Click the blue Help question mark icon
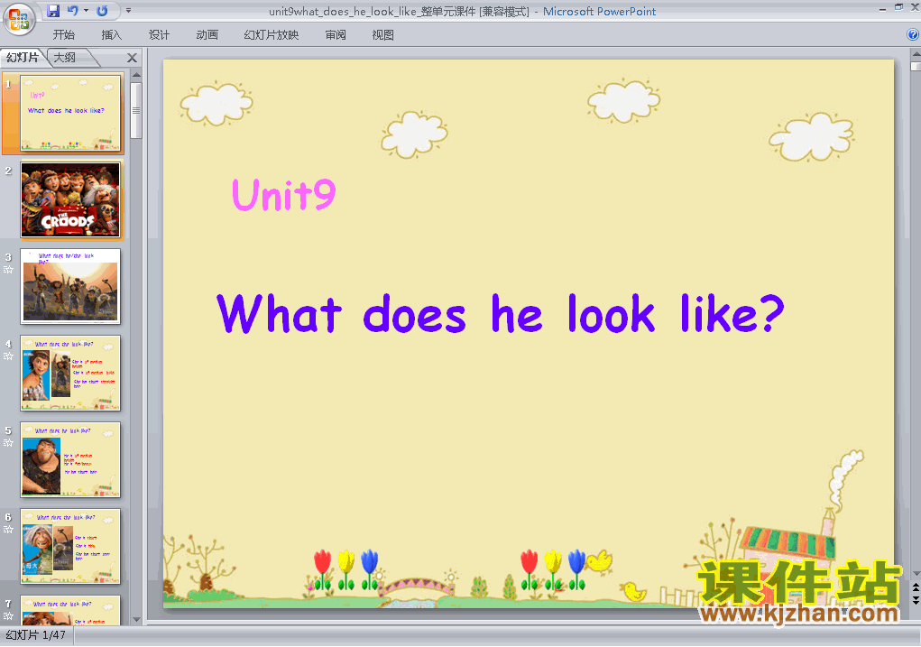Viewport: 921px width, 647px height. click(913, 34)
